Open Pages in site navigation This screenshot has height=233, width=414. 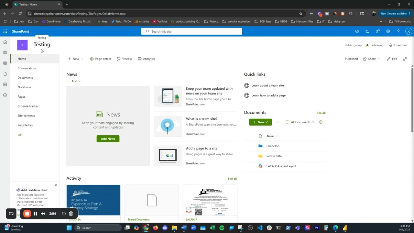tap(35, 97)
